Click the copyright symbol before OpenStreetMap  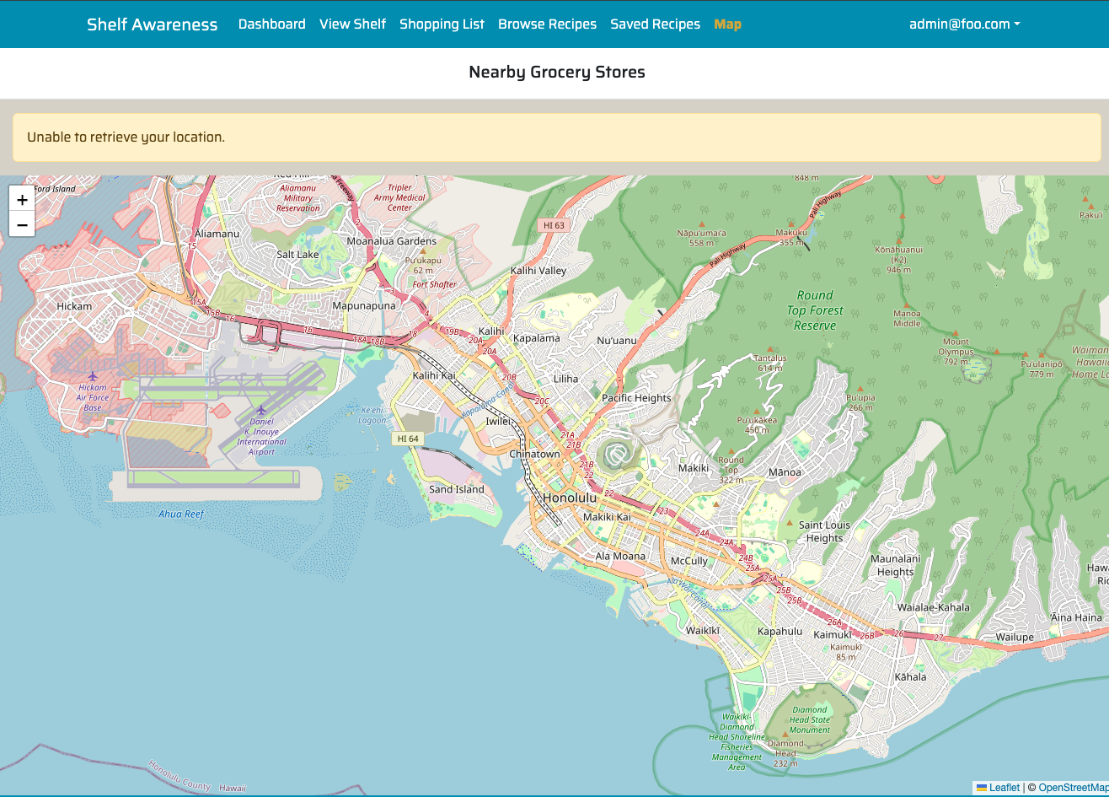coord(1032,788)
